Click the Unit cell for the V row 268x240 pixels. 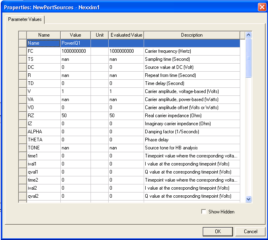pos(99,91)
